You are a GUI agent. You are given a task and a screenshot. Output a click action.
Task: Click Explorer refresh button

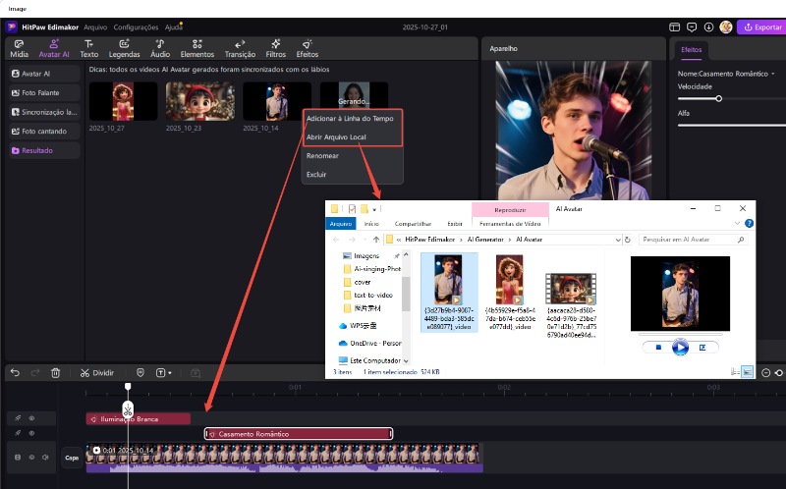coord(627,240)
